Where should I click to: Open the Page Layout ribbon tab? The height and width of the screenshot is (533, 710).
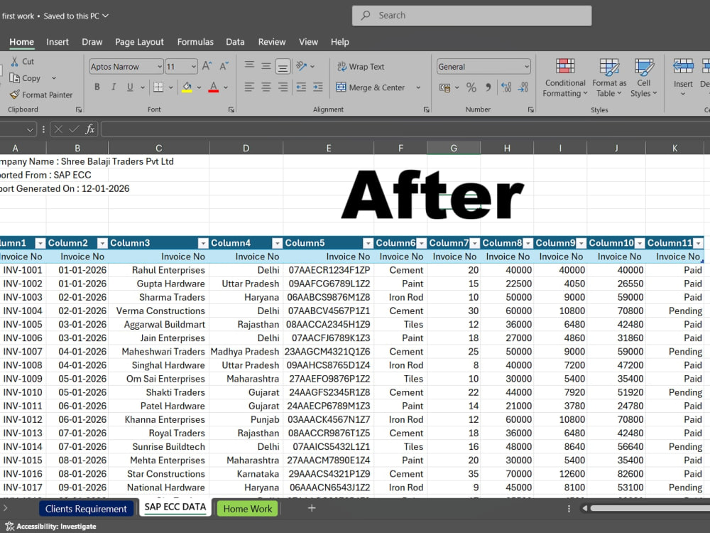tap(139, 42)
